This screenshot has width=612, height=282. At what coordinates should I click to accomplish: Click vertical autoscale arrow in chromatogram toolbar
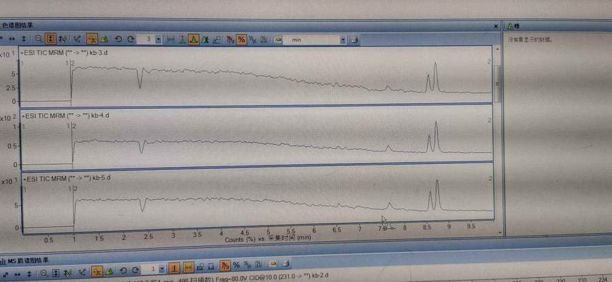point(24,39)
